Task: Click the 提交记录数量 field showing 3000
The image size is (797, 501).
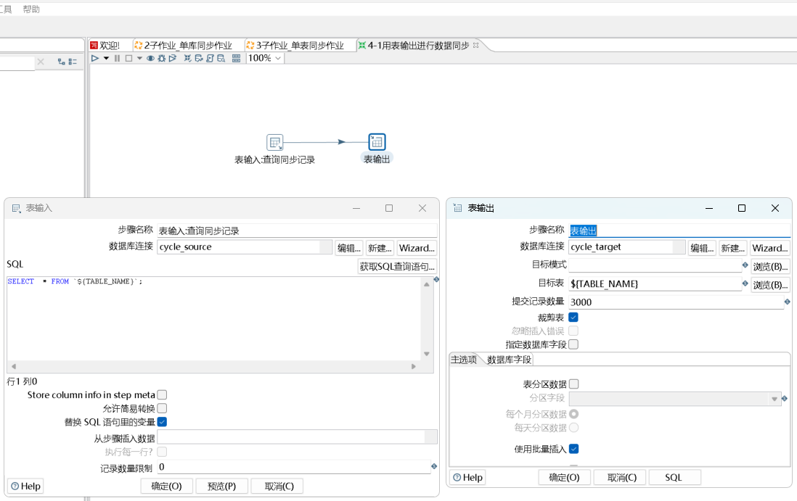Action: [x=676, y=302]
